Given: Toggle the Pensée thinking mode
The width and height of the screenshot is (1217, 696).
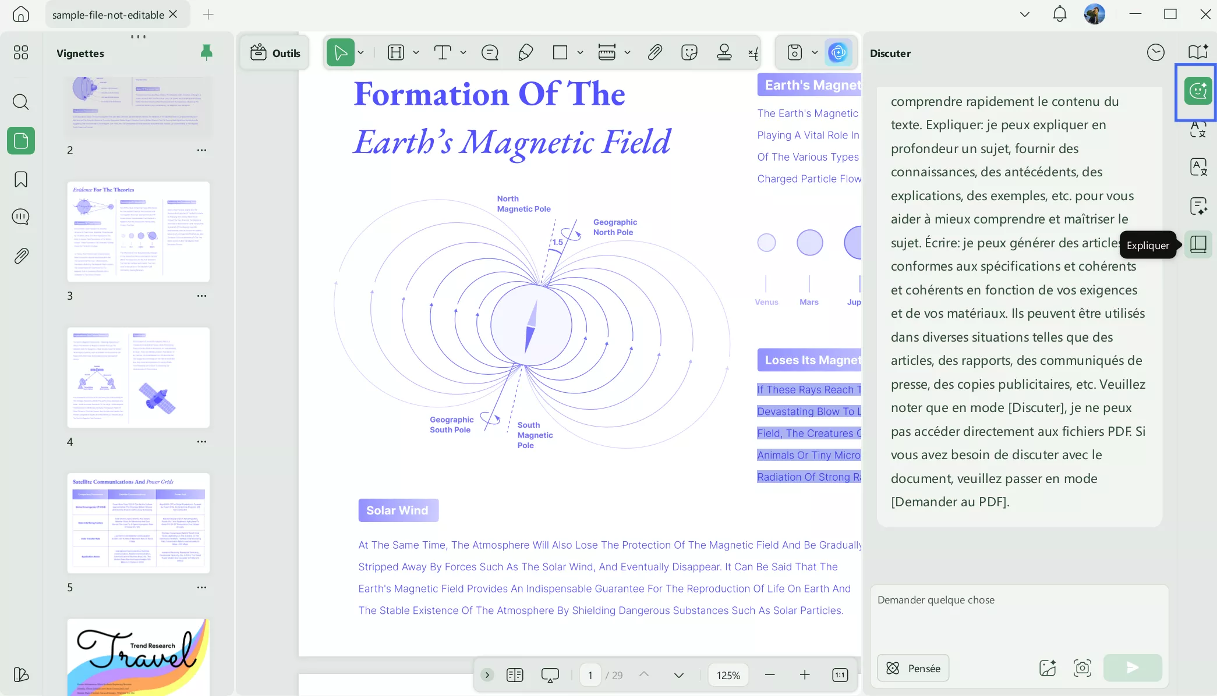Looking at the screenshot, I should [x=912, y=668].
